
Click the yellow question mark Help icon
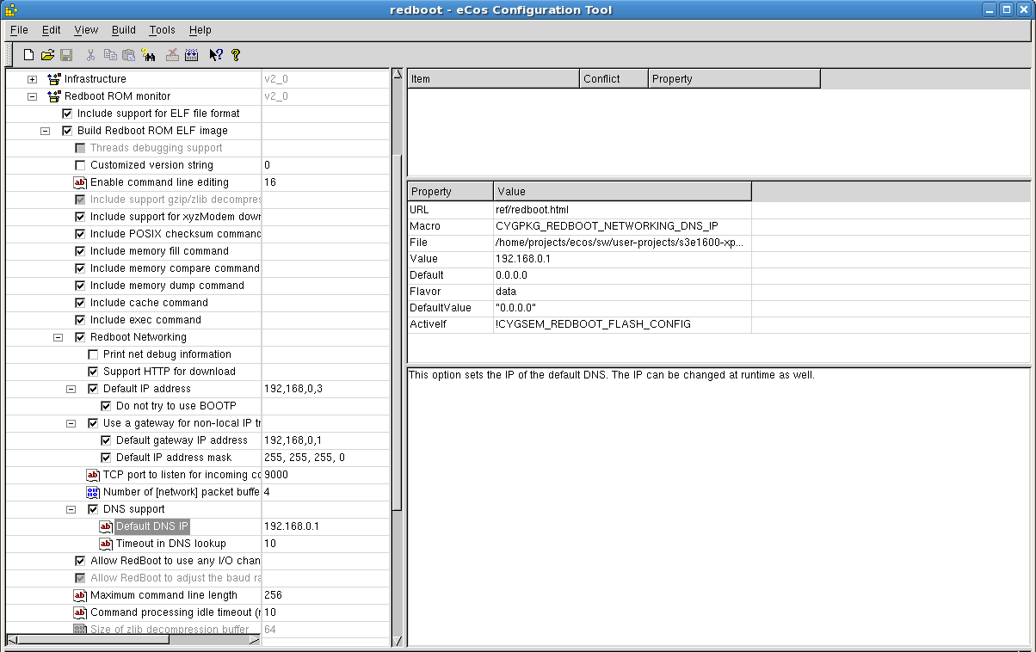coord(235,55)
